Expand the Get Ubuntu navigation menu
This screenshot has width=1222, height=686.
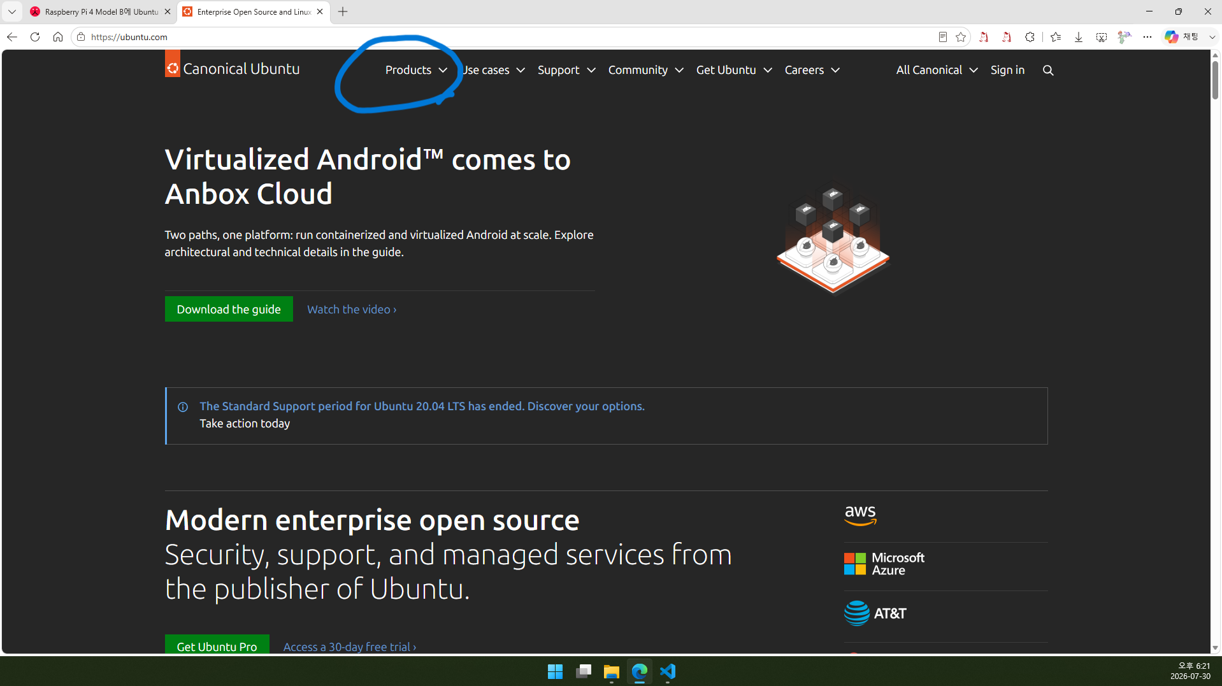[734, 70]
